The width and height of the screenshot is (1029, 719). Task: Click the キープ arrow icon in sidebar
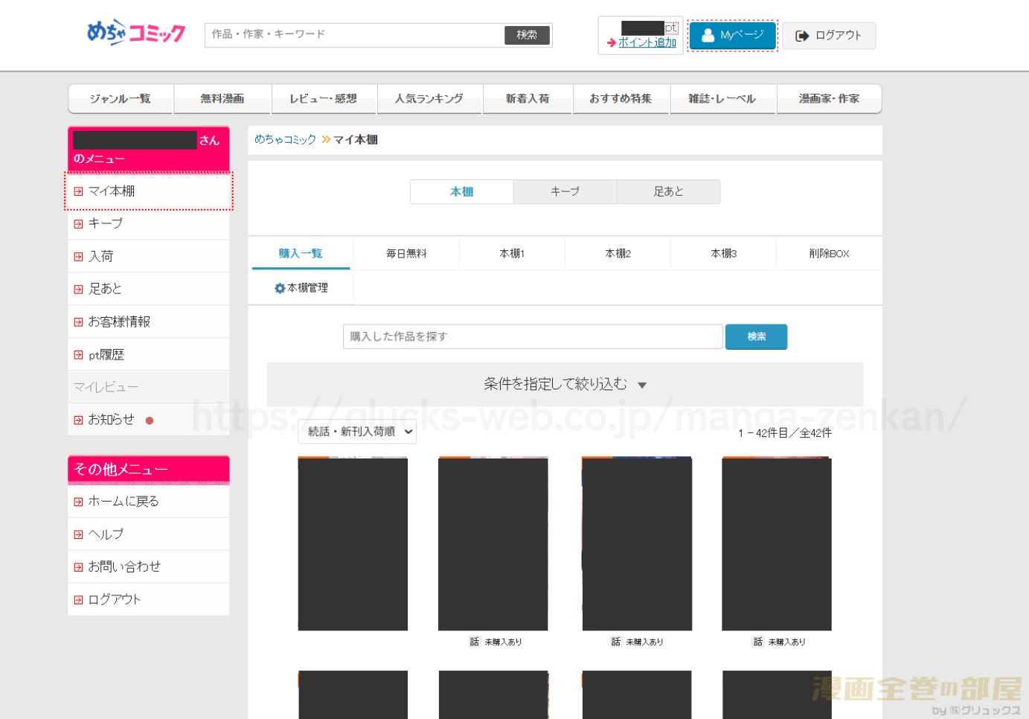pos(79,223)
